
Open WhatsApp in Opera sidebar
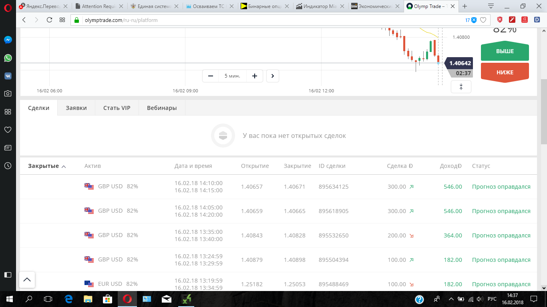[x=8, y=58]
